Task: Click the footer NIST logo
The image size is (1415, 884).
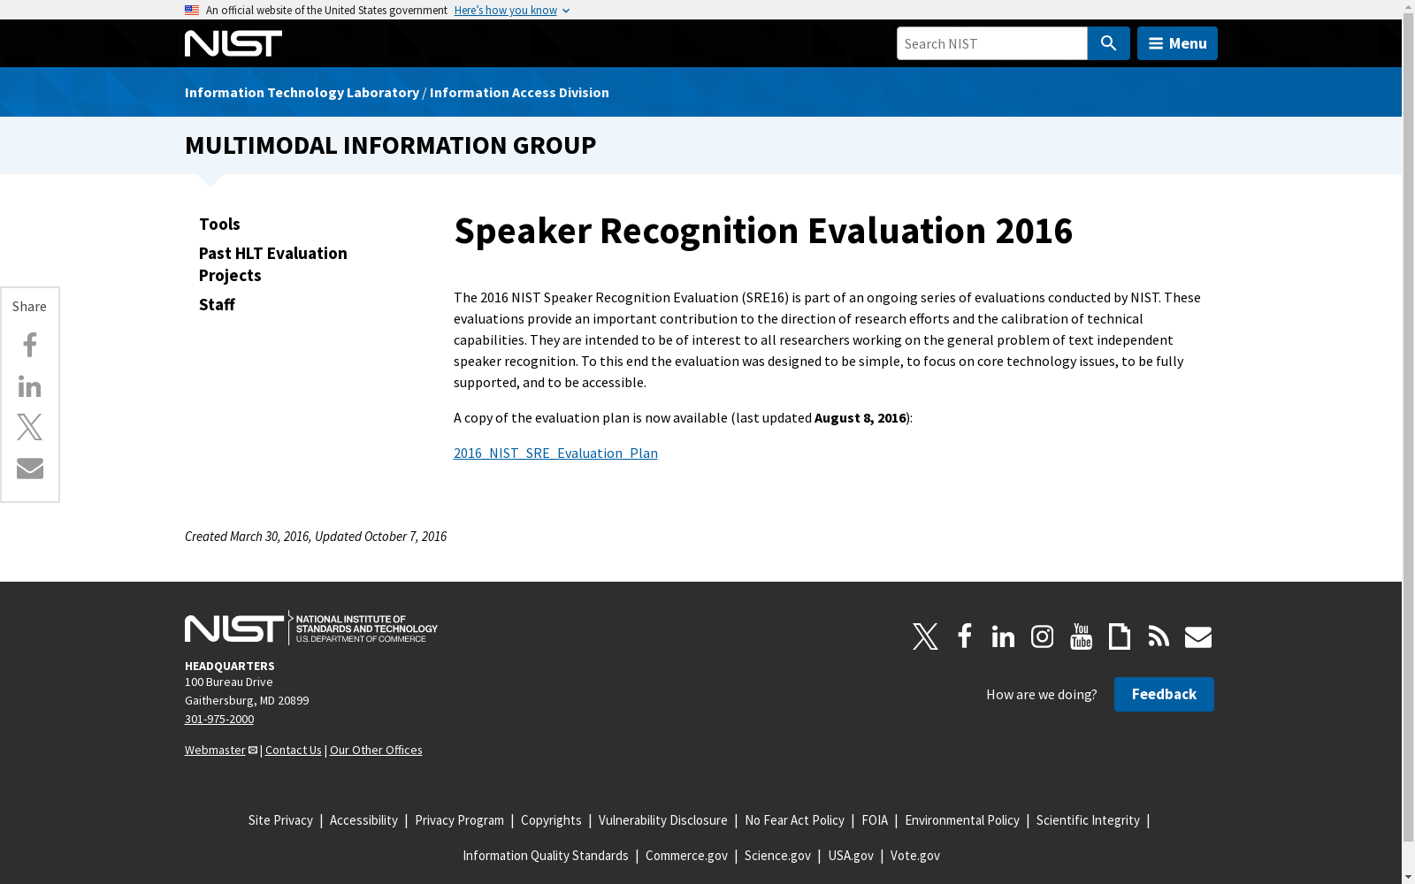Action: 311,628
